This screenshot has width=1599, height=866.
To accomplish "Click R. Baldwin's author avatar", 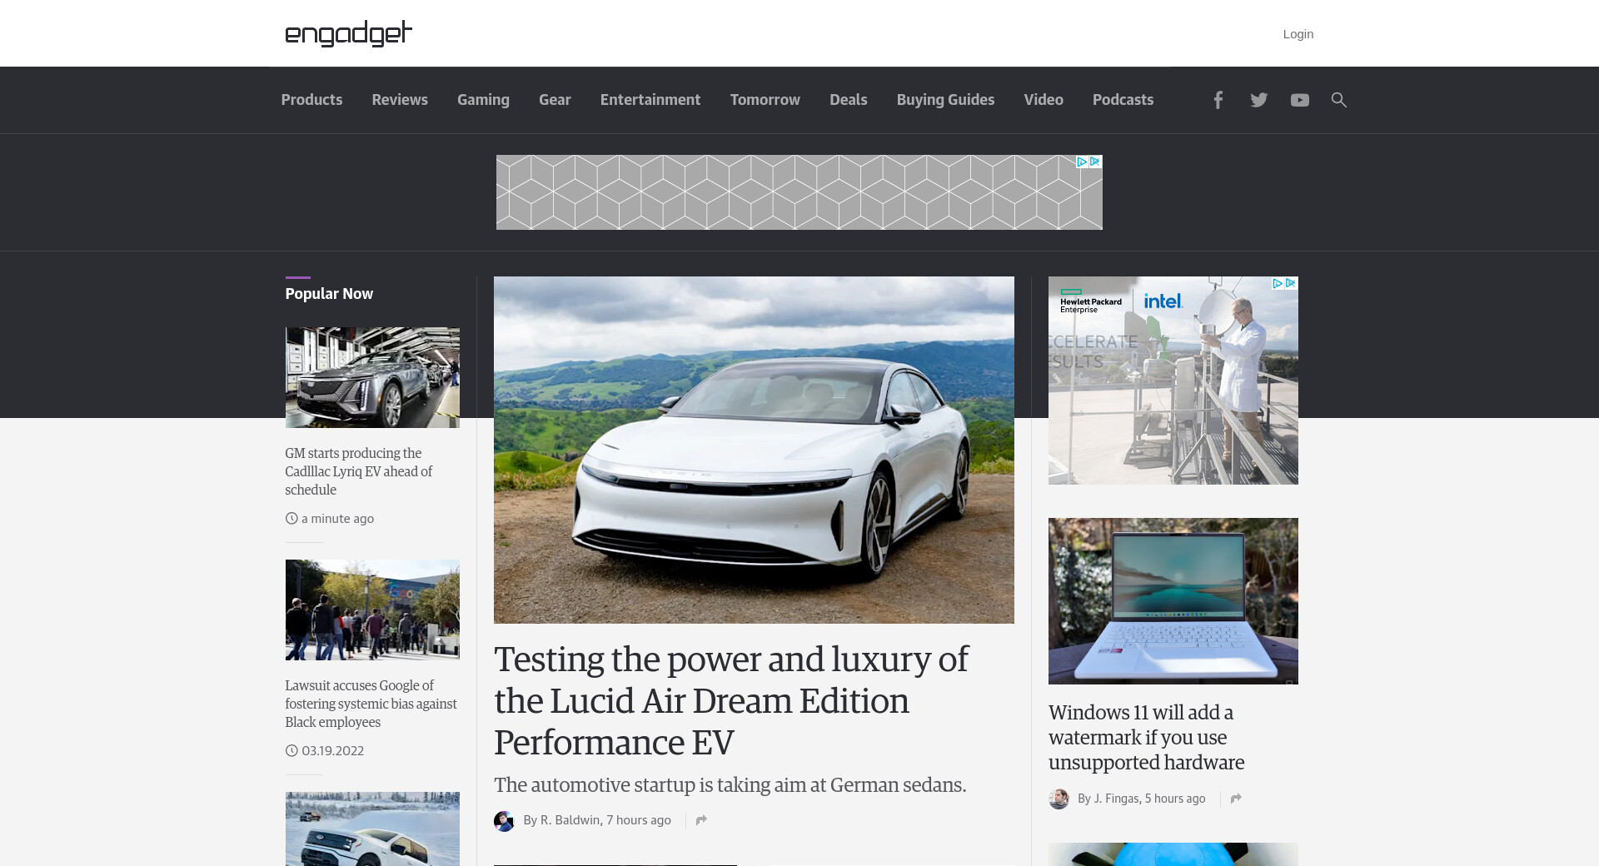I will [x=504, y=821].
